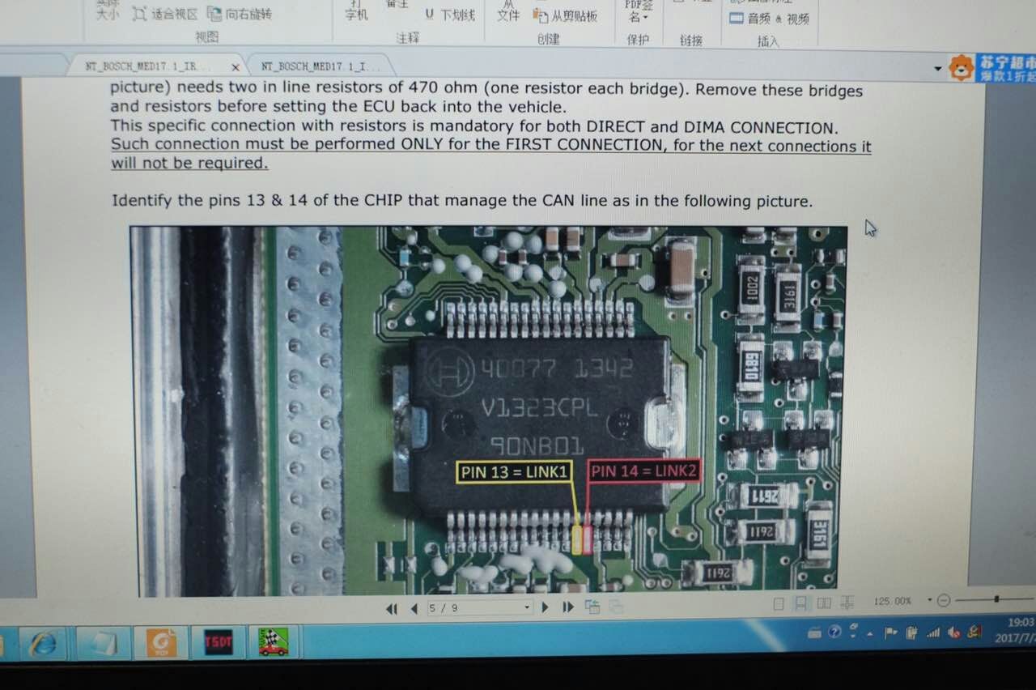Open the TSDT app from taskbar

[x=218, y=642]
